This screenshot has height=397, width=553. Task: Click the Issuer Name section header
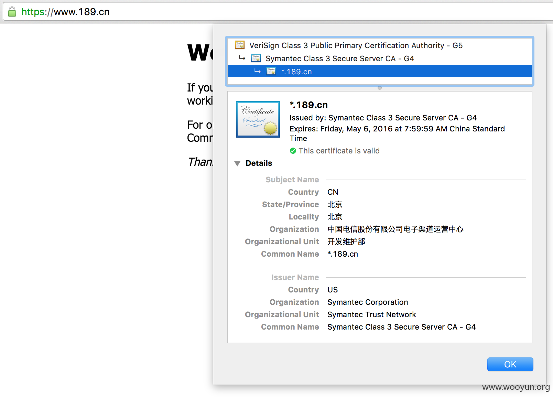coord(295,277)
